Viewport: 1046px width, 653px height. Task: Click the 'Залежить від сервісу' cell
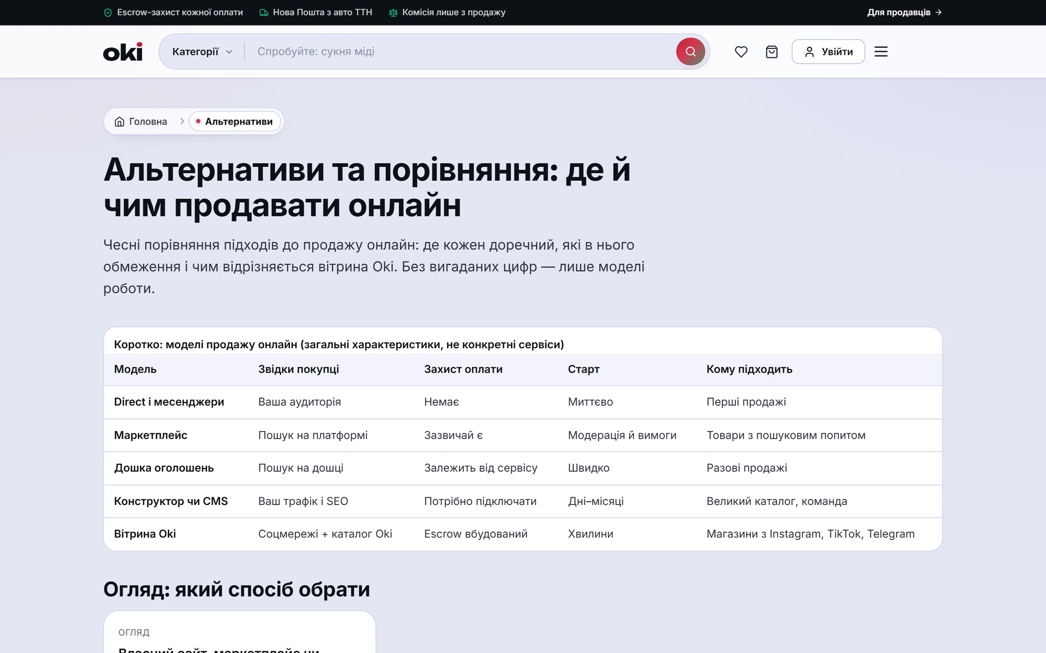click(481, 468)
